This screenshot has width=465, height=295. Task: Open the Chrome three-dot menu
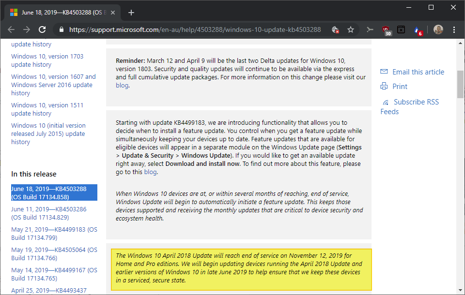(x=454, y=29)
